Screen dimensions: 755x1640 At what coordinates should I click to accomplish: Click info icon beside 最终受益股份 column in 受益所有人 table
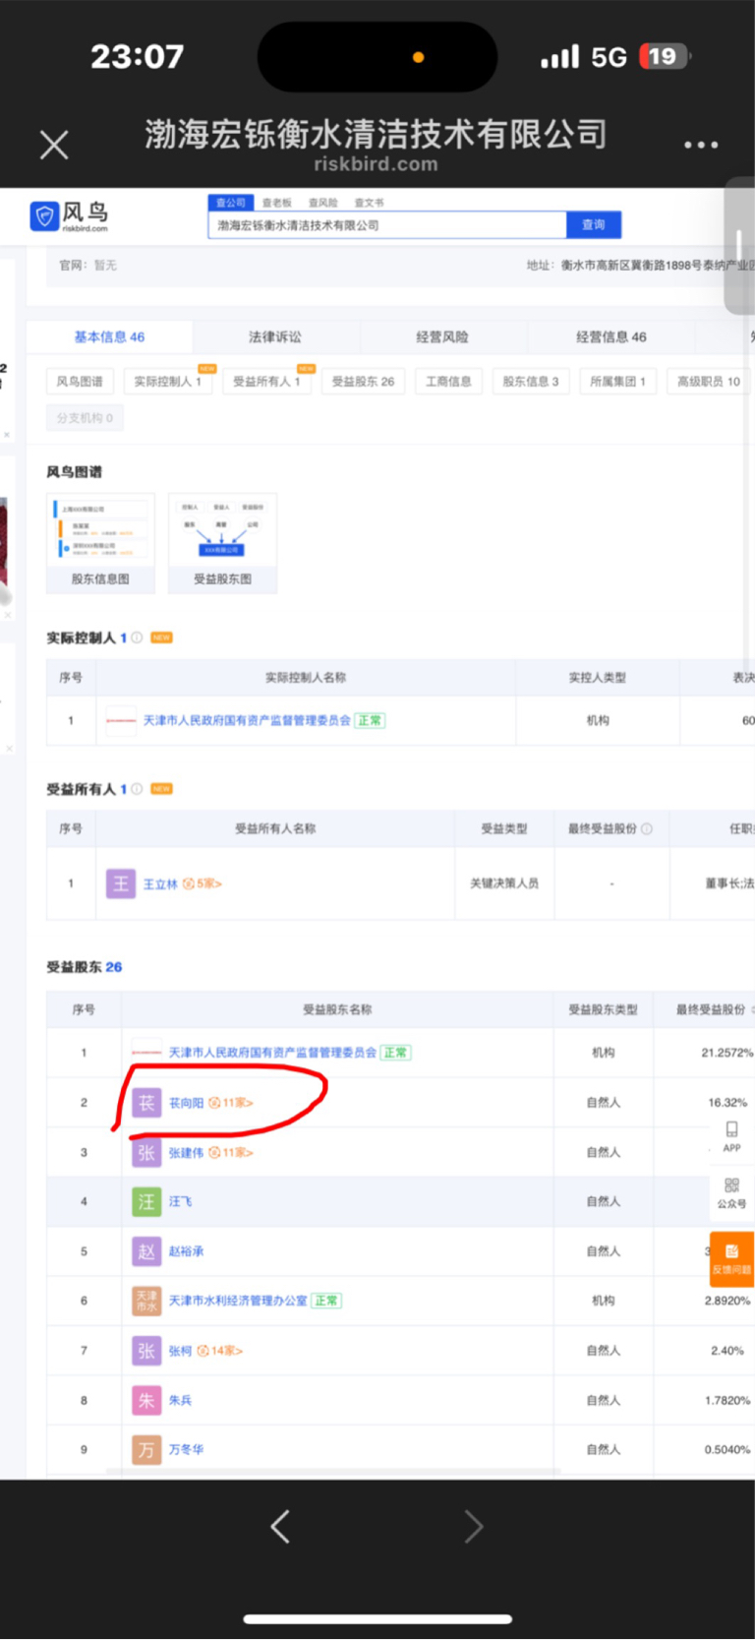pos(646,828)
